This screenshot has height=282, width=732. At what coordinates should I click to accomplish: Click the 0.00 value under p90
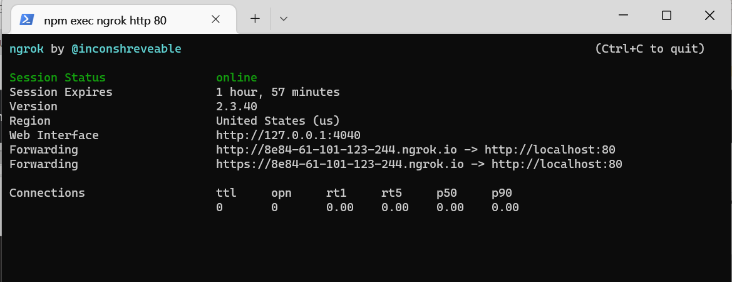point(505,208)
